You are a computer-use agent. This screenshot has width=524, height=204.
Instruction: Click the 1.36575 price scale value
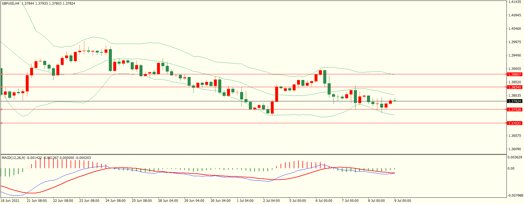click(x=514, y=136)
